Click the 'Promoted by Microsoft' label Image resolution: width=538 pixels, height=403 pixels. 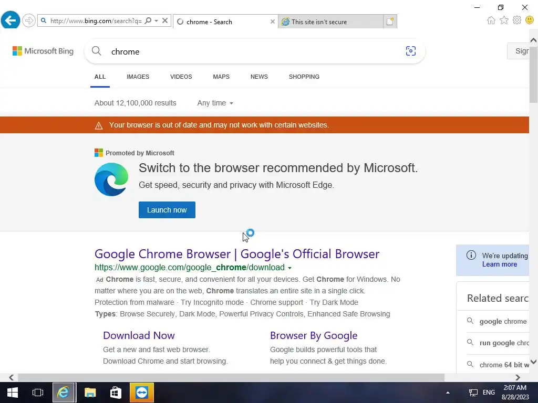(140, 153)
